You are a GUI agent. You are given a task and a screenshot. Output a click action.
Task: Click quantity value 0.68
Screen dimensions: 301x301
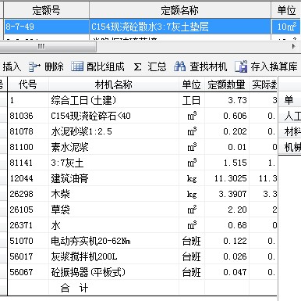point(237,225)
